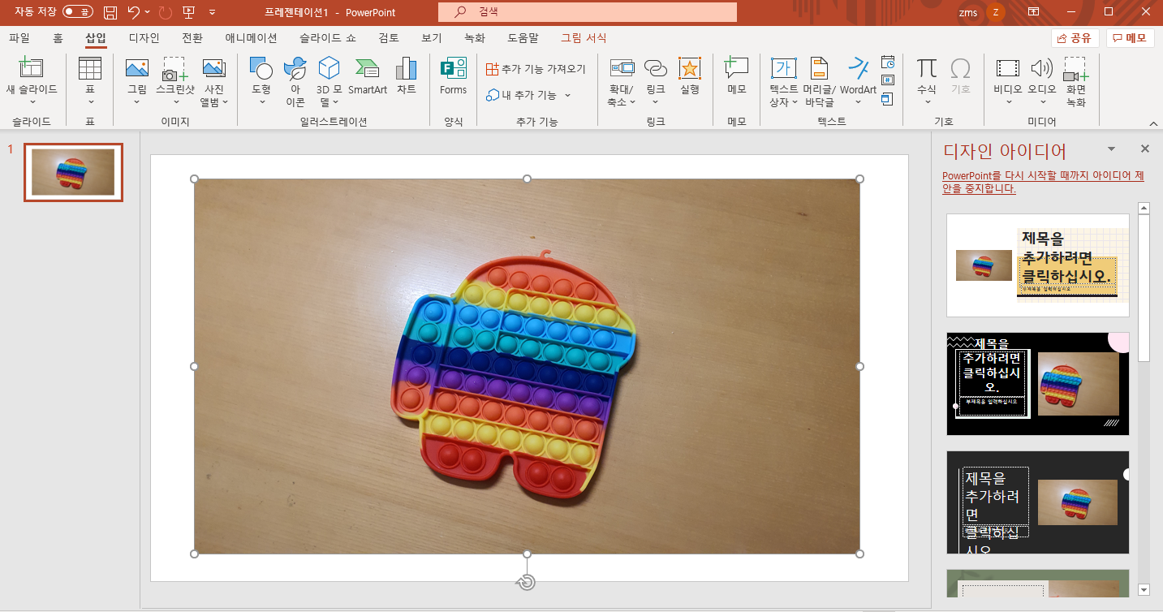Open the 디자인 아이디어 pane options dropdown
This screenshot has width=1163, height=612.
pos(1111,149)
